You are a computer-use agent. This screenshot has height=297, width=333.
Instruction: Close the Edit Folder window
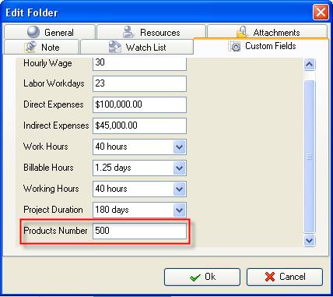pos(321,12)
